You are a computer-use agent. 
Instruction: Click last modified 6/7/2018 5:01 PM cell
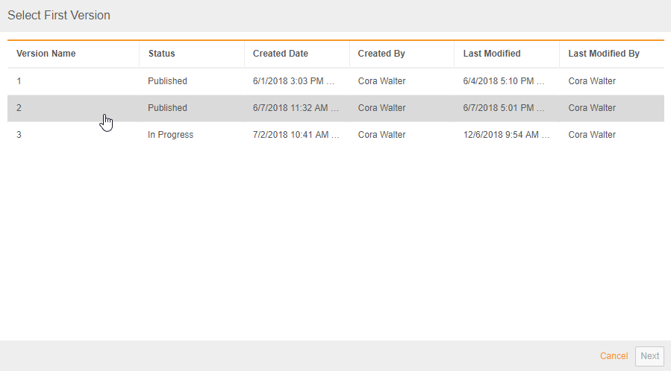[506, 108]
